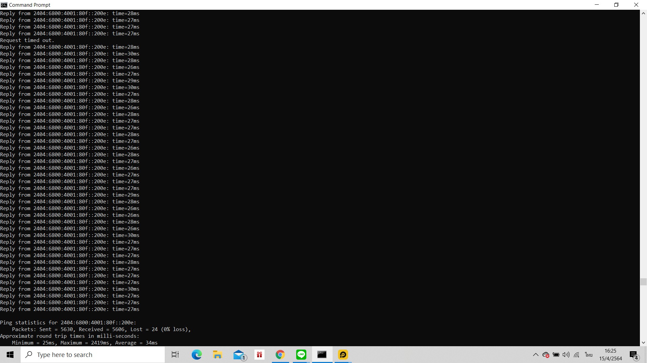The width and height of the screenshot is (647, 363).
Task: Click the cloud sync error tray icon
Action: point(546,355)
